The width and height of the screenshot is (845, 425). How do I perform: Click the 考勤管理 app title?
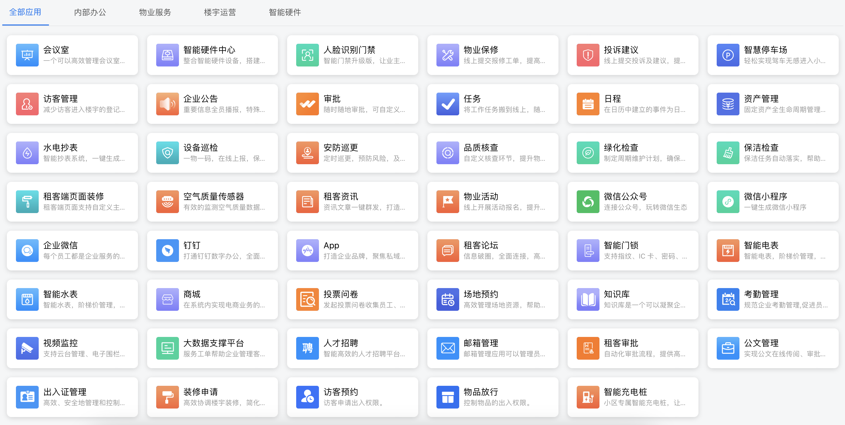tap(761, 294)
